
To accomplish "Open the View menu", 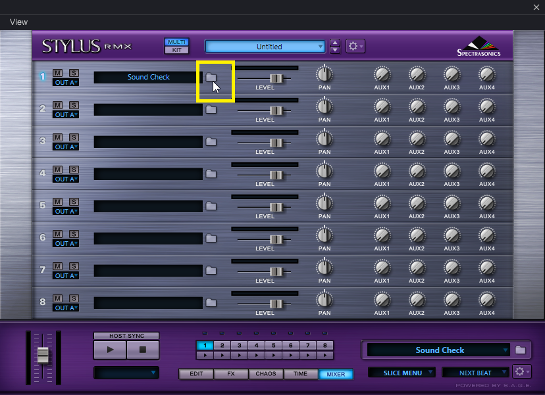I will 18,22.
